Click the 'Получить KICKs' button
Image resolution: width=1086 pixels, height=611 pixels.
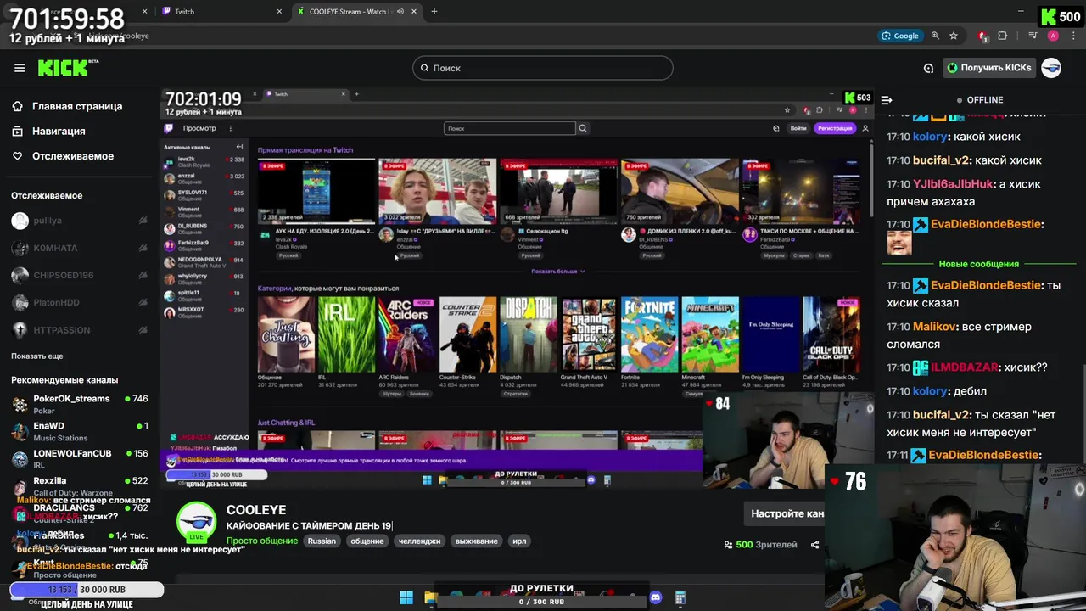point(989,68)
